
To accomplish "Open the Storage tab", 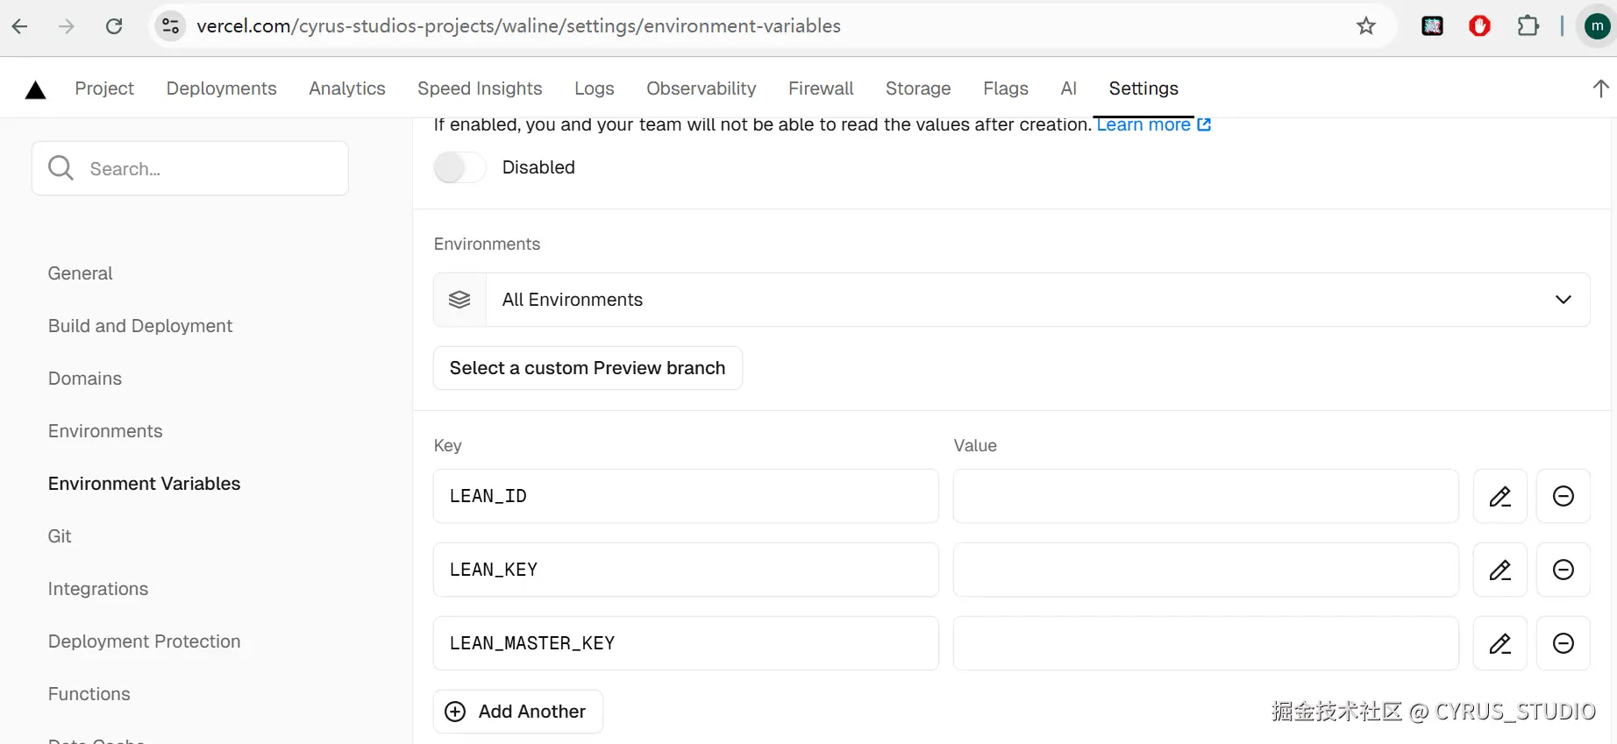I will click(918, 89).
